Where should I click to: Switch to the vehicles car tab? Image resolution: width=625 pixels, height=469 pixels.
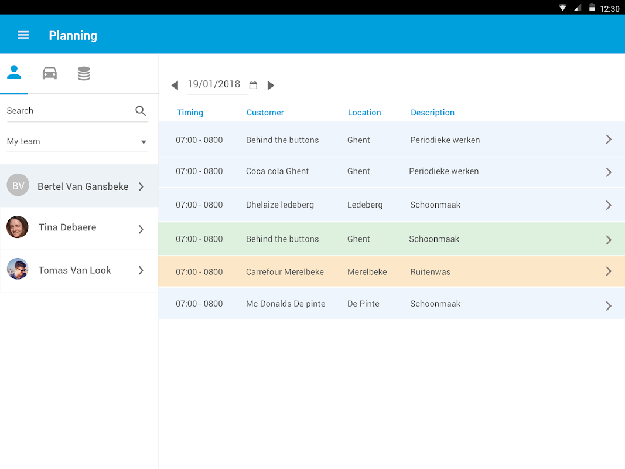pos(50,73)
